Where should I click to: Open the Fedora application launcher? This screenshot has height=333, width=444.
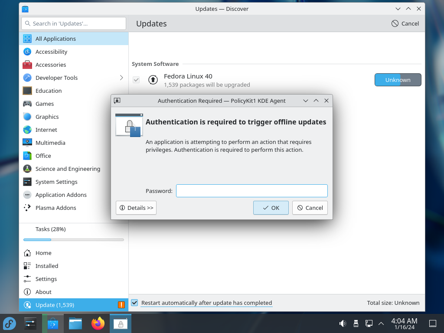point(10,323)
